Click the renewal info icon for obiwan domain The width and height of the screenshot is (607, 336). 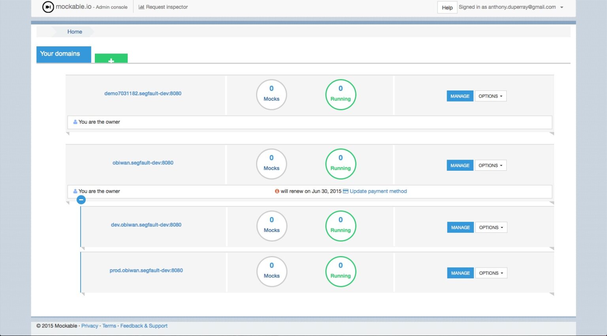click(x=277, y=191)
